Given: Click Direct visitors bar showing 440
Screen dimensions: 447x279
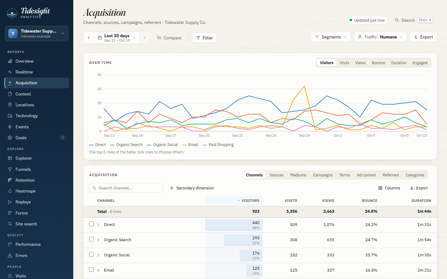Looking at the screenshot, I should click(234, 225).
